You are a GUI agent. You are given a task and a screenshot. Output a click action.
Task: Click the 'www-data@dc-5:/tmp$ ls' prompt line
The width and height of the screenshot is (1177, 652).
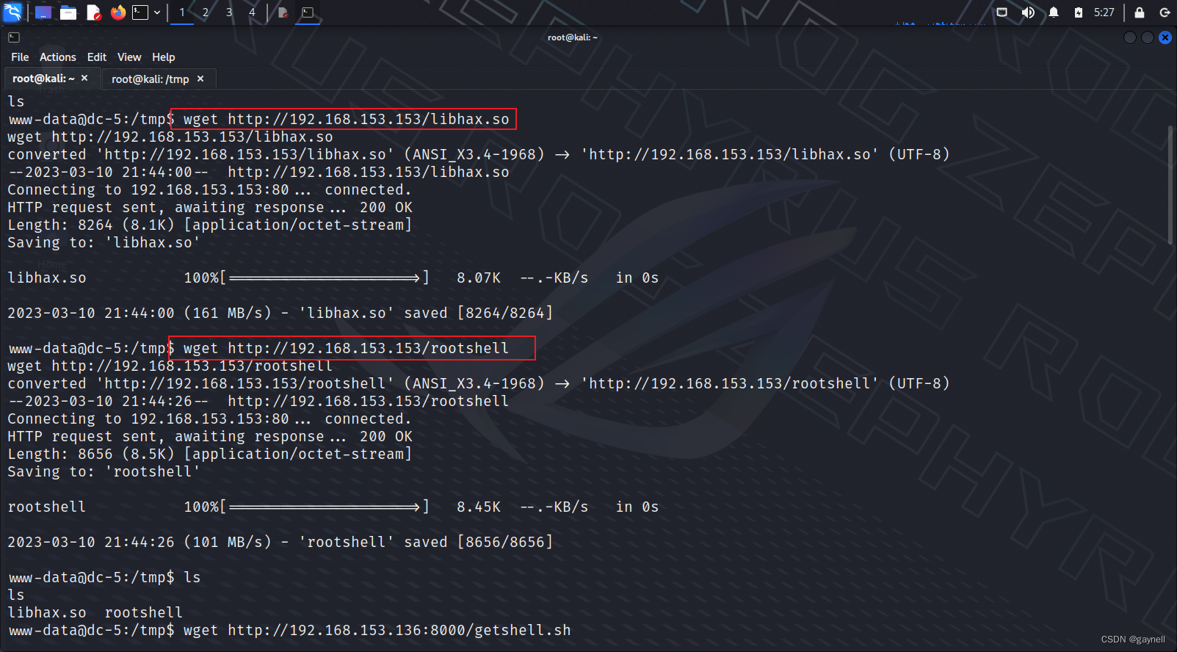pos(104,577)
